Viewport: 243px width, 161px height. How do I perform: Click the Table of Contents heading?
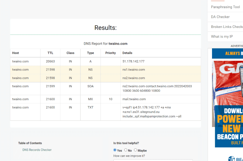point(30,143)
